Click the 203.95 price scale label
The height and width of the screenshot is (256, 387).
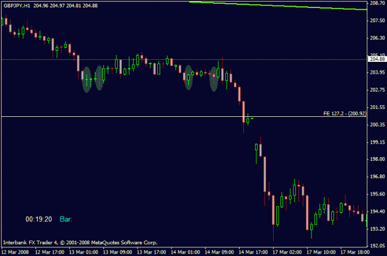pos(377,72)
